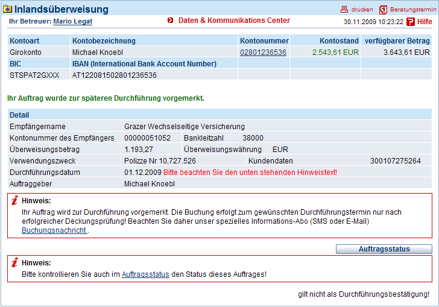Open Daten & Kommunikations Center
Screen dimensions: 439x307
[x=234, y=21]
